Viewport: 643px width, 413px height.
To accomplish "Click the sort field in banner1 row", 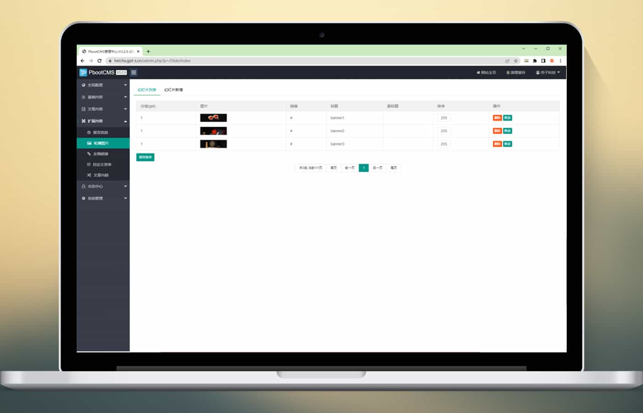I will pos(444,118).
